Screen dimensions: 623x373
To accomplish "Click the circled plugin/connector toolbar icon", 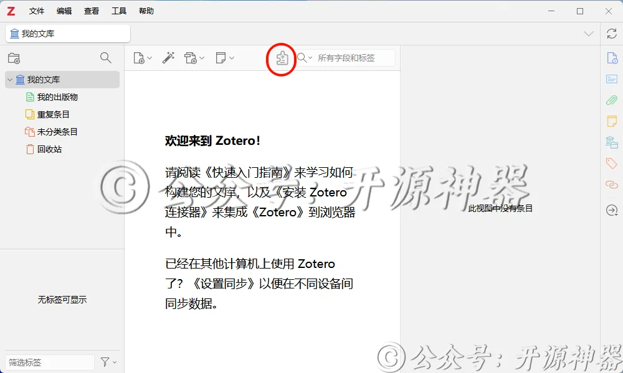I will pos(281,59).
